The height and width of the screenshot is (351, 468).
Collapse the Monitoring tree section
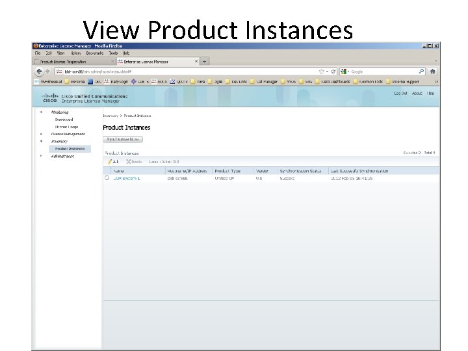pyautogui.click(x=41, y=112)
